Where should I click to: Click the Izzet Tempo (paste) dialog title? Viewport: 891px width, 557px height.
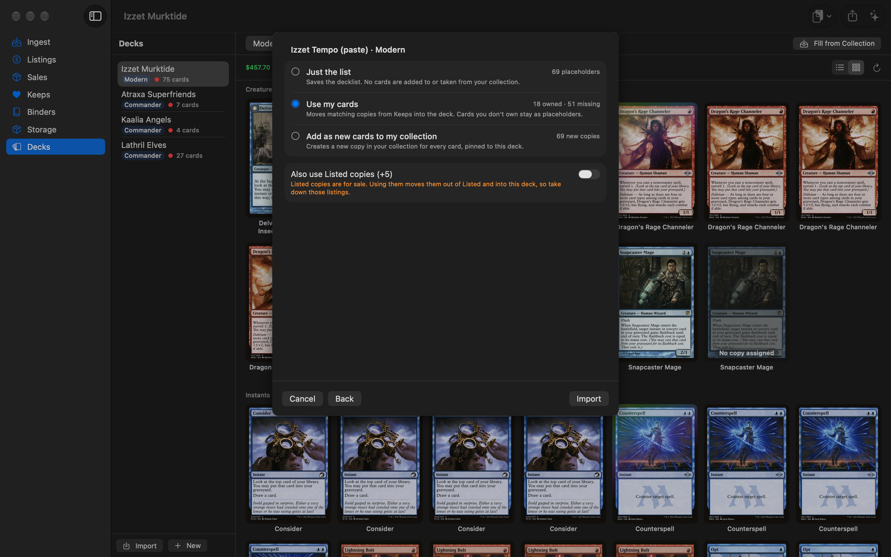pos(347,50)
